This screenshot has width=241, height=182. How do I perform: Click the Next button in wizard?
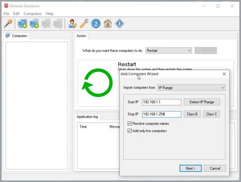190,168
